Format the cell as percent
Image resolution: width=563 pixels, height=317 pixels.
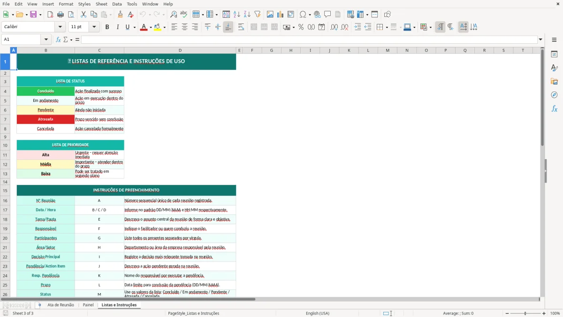(301, 27)
